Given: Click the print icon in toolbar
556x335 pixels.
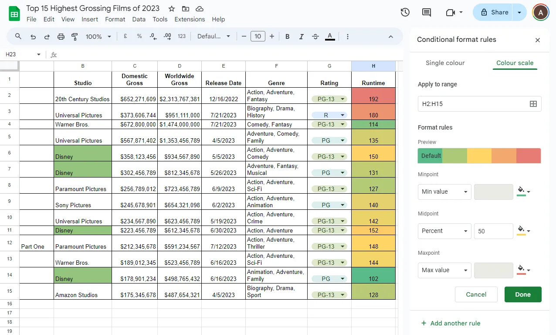Looking at the screenshot, I should [x=61, y=37].
